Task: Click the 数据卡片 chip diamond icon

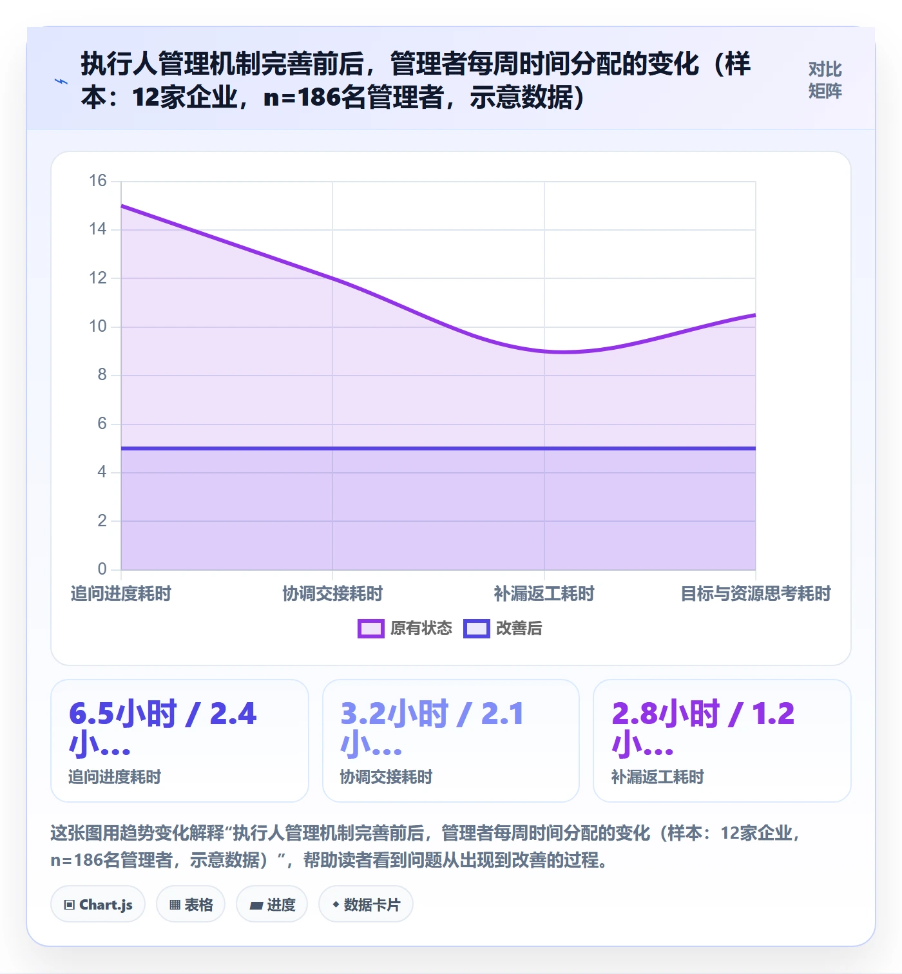Action: click(x=336, y=904)
